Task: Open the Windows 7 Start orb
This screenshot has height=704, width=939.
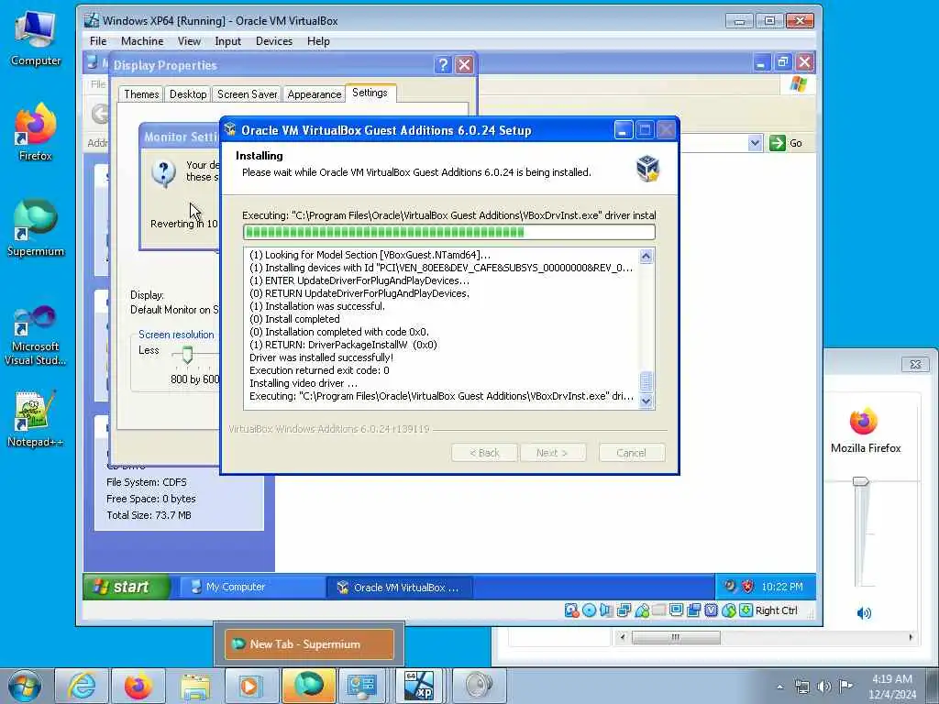Action: [25, 686]
